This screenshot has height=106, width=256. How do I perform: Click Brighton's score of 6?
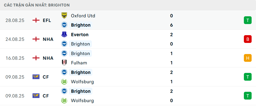coord(171,25)
